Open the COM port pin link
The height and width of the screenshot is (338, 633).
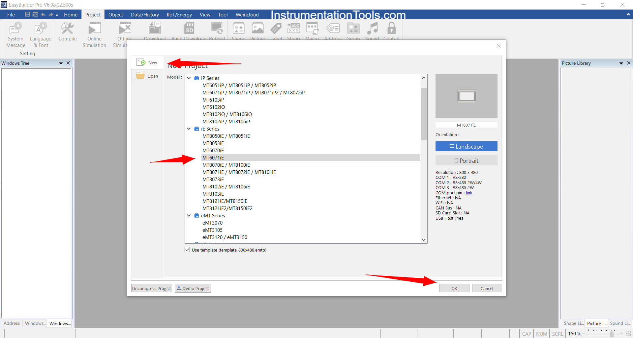pyautogui.click(x=469, y=193)
